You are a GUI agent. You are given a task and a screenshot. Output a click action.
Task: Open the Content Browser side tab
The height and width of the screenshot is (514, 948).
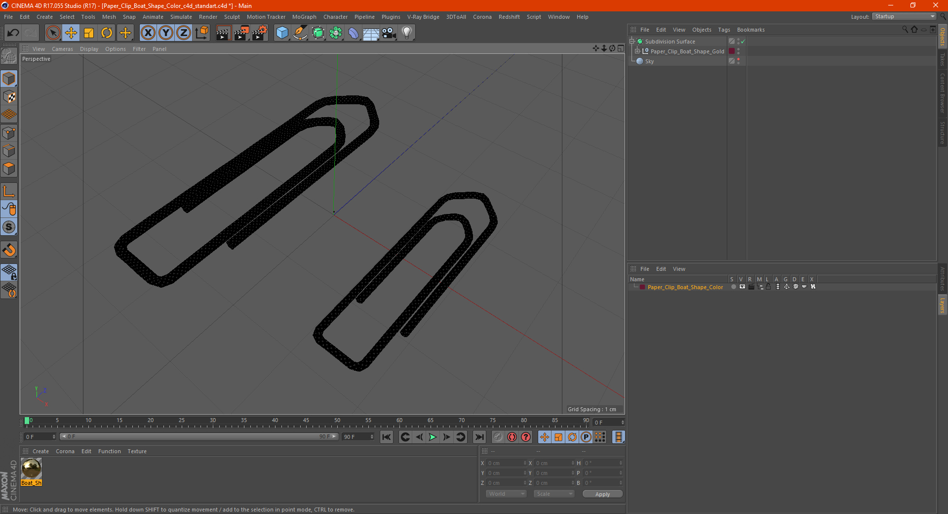(943, 93)
